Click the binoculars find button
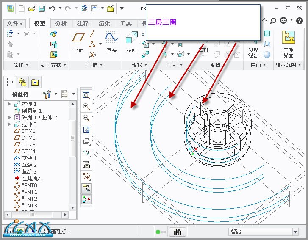This screenshot has height=240, width=308. (x=178, y=232)
